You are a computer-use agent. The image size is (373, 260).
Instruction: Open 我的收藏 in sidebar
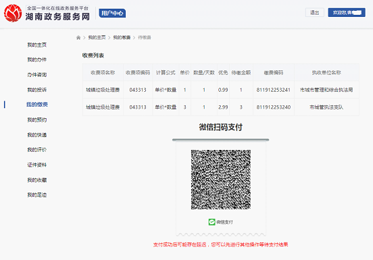pos(37,180)
